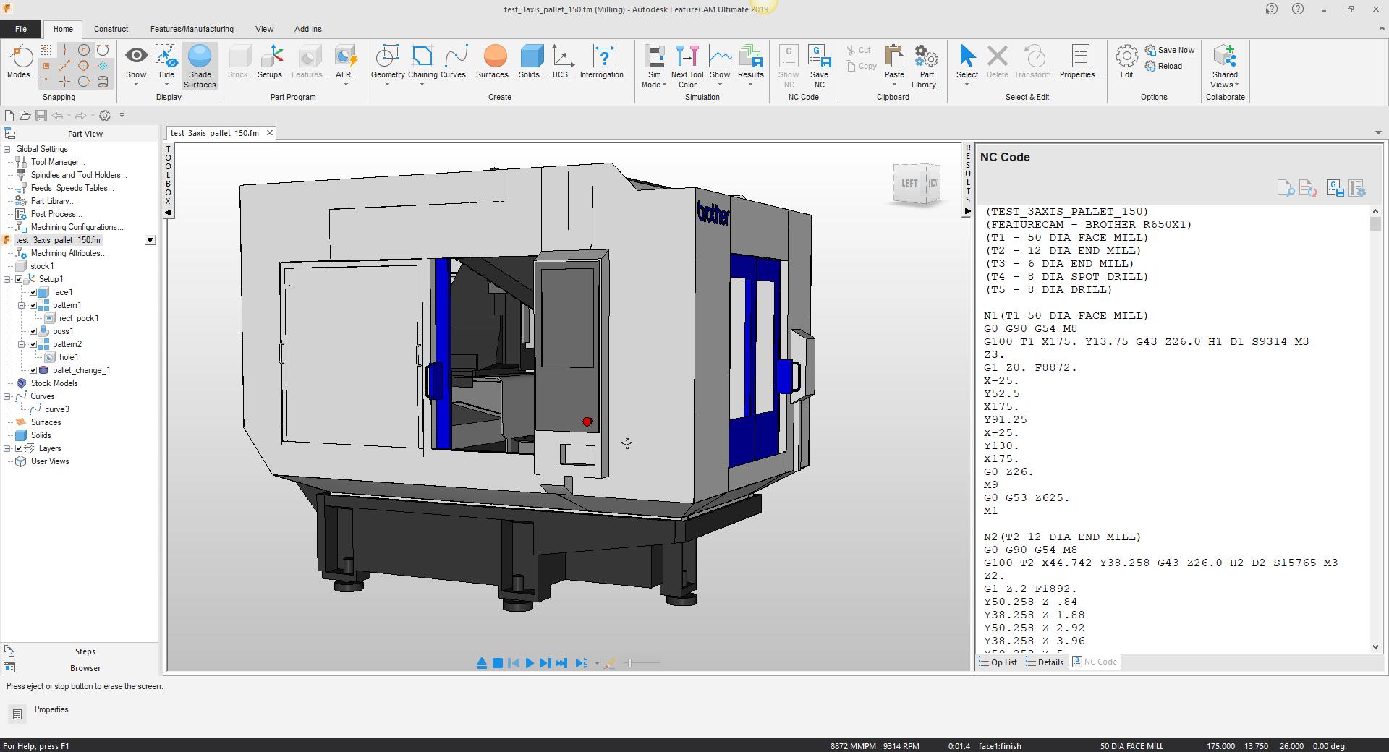Open the UCS tool
The height and width of the screenshot is (752, 1389).
tap(563, 62)
